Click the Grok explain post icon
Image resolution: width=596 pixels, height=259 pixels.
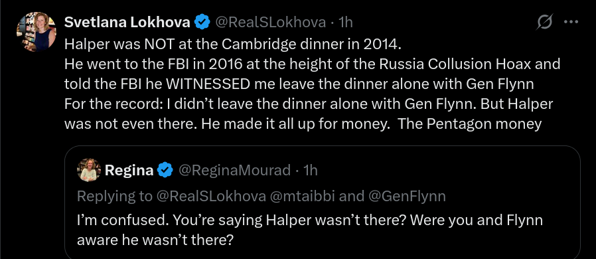[x=544, y=23]
